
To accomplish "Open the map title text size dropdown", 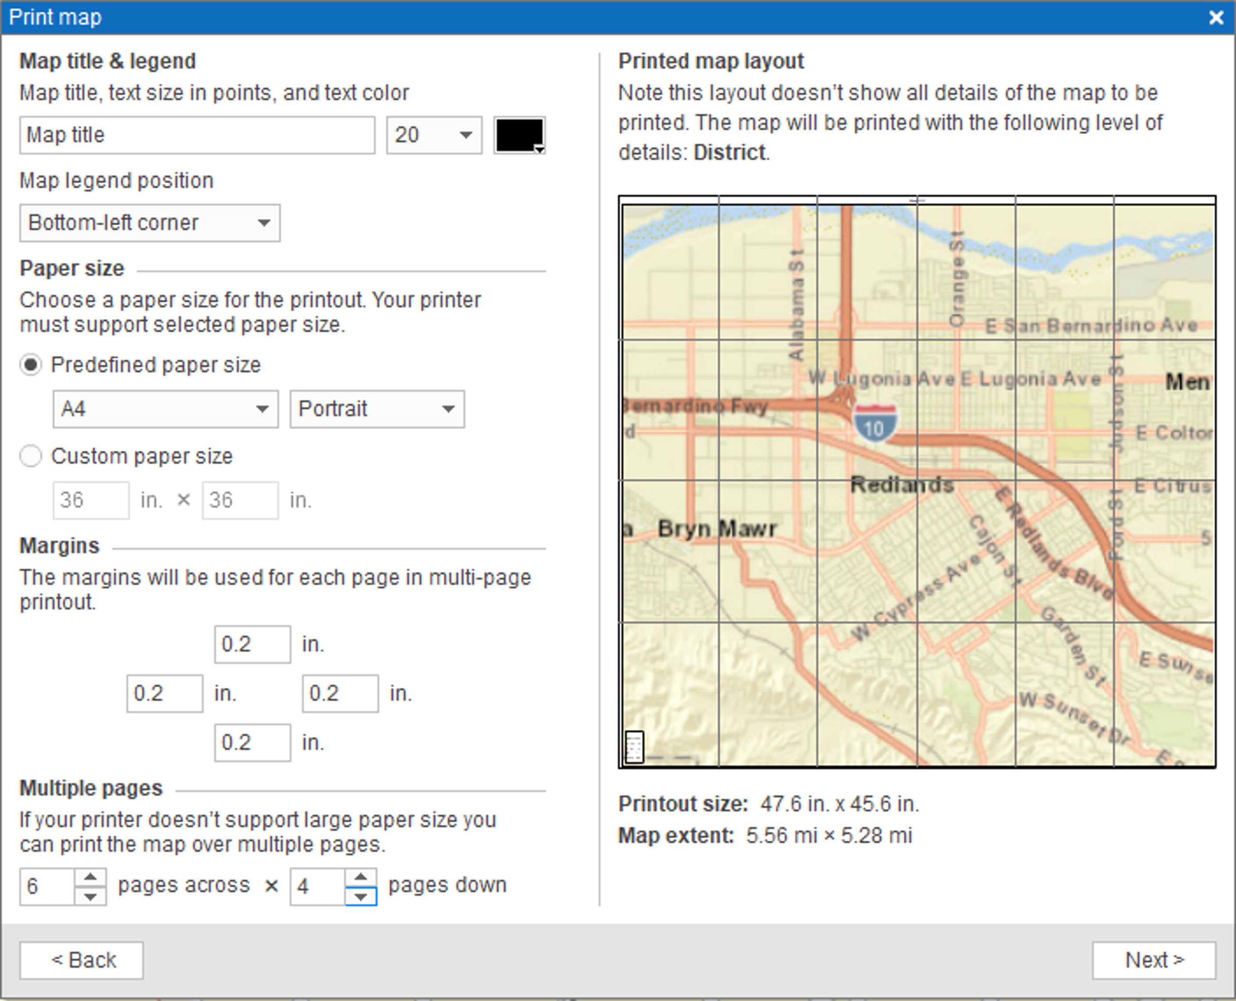I will click(434, 135).
